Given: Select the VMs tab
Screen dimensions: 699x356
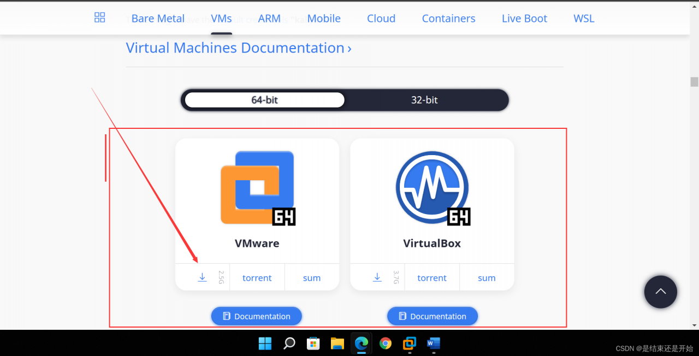Looking at the screenshot, I should [x=221, y=19].
